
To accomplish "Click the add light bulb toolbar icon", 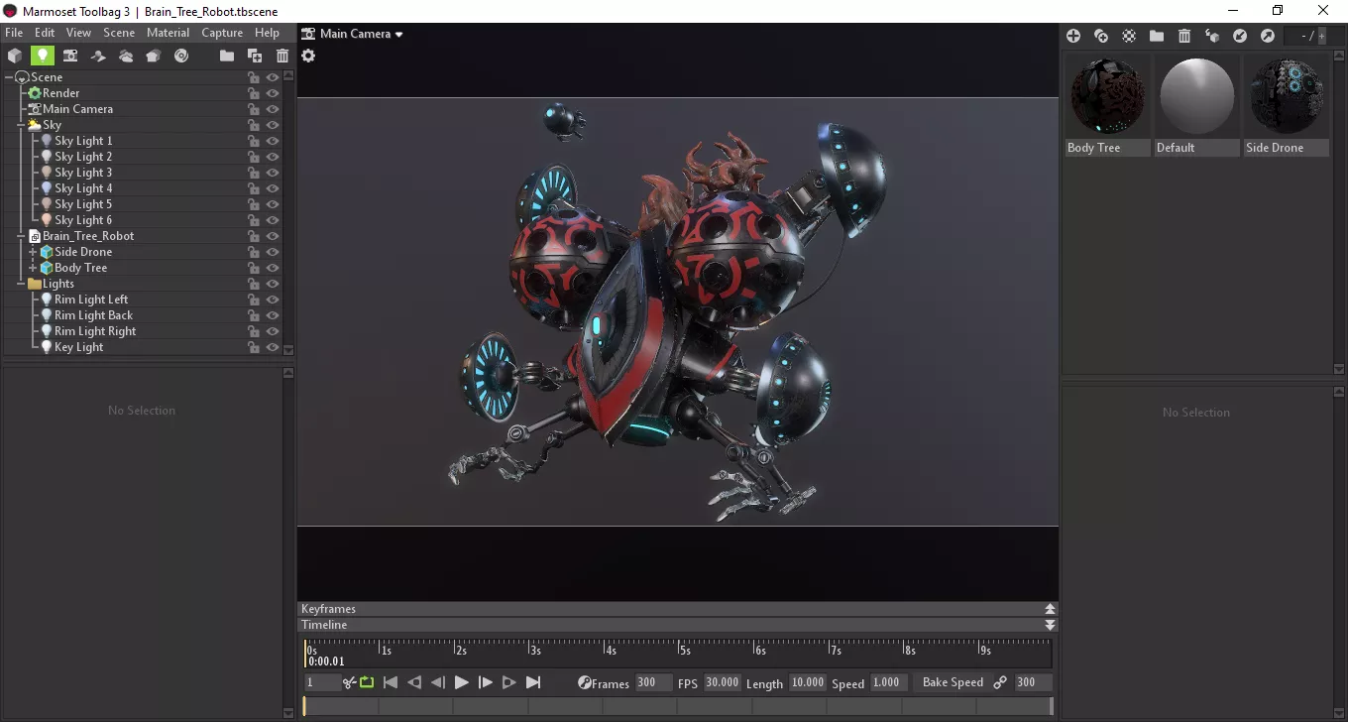I will [x=42, y=56].
